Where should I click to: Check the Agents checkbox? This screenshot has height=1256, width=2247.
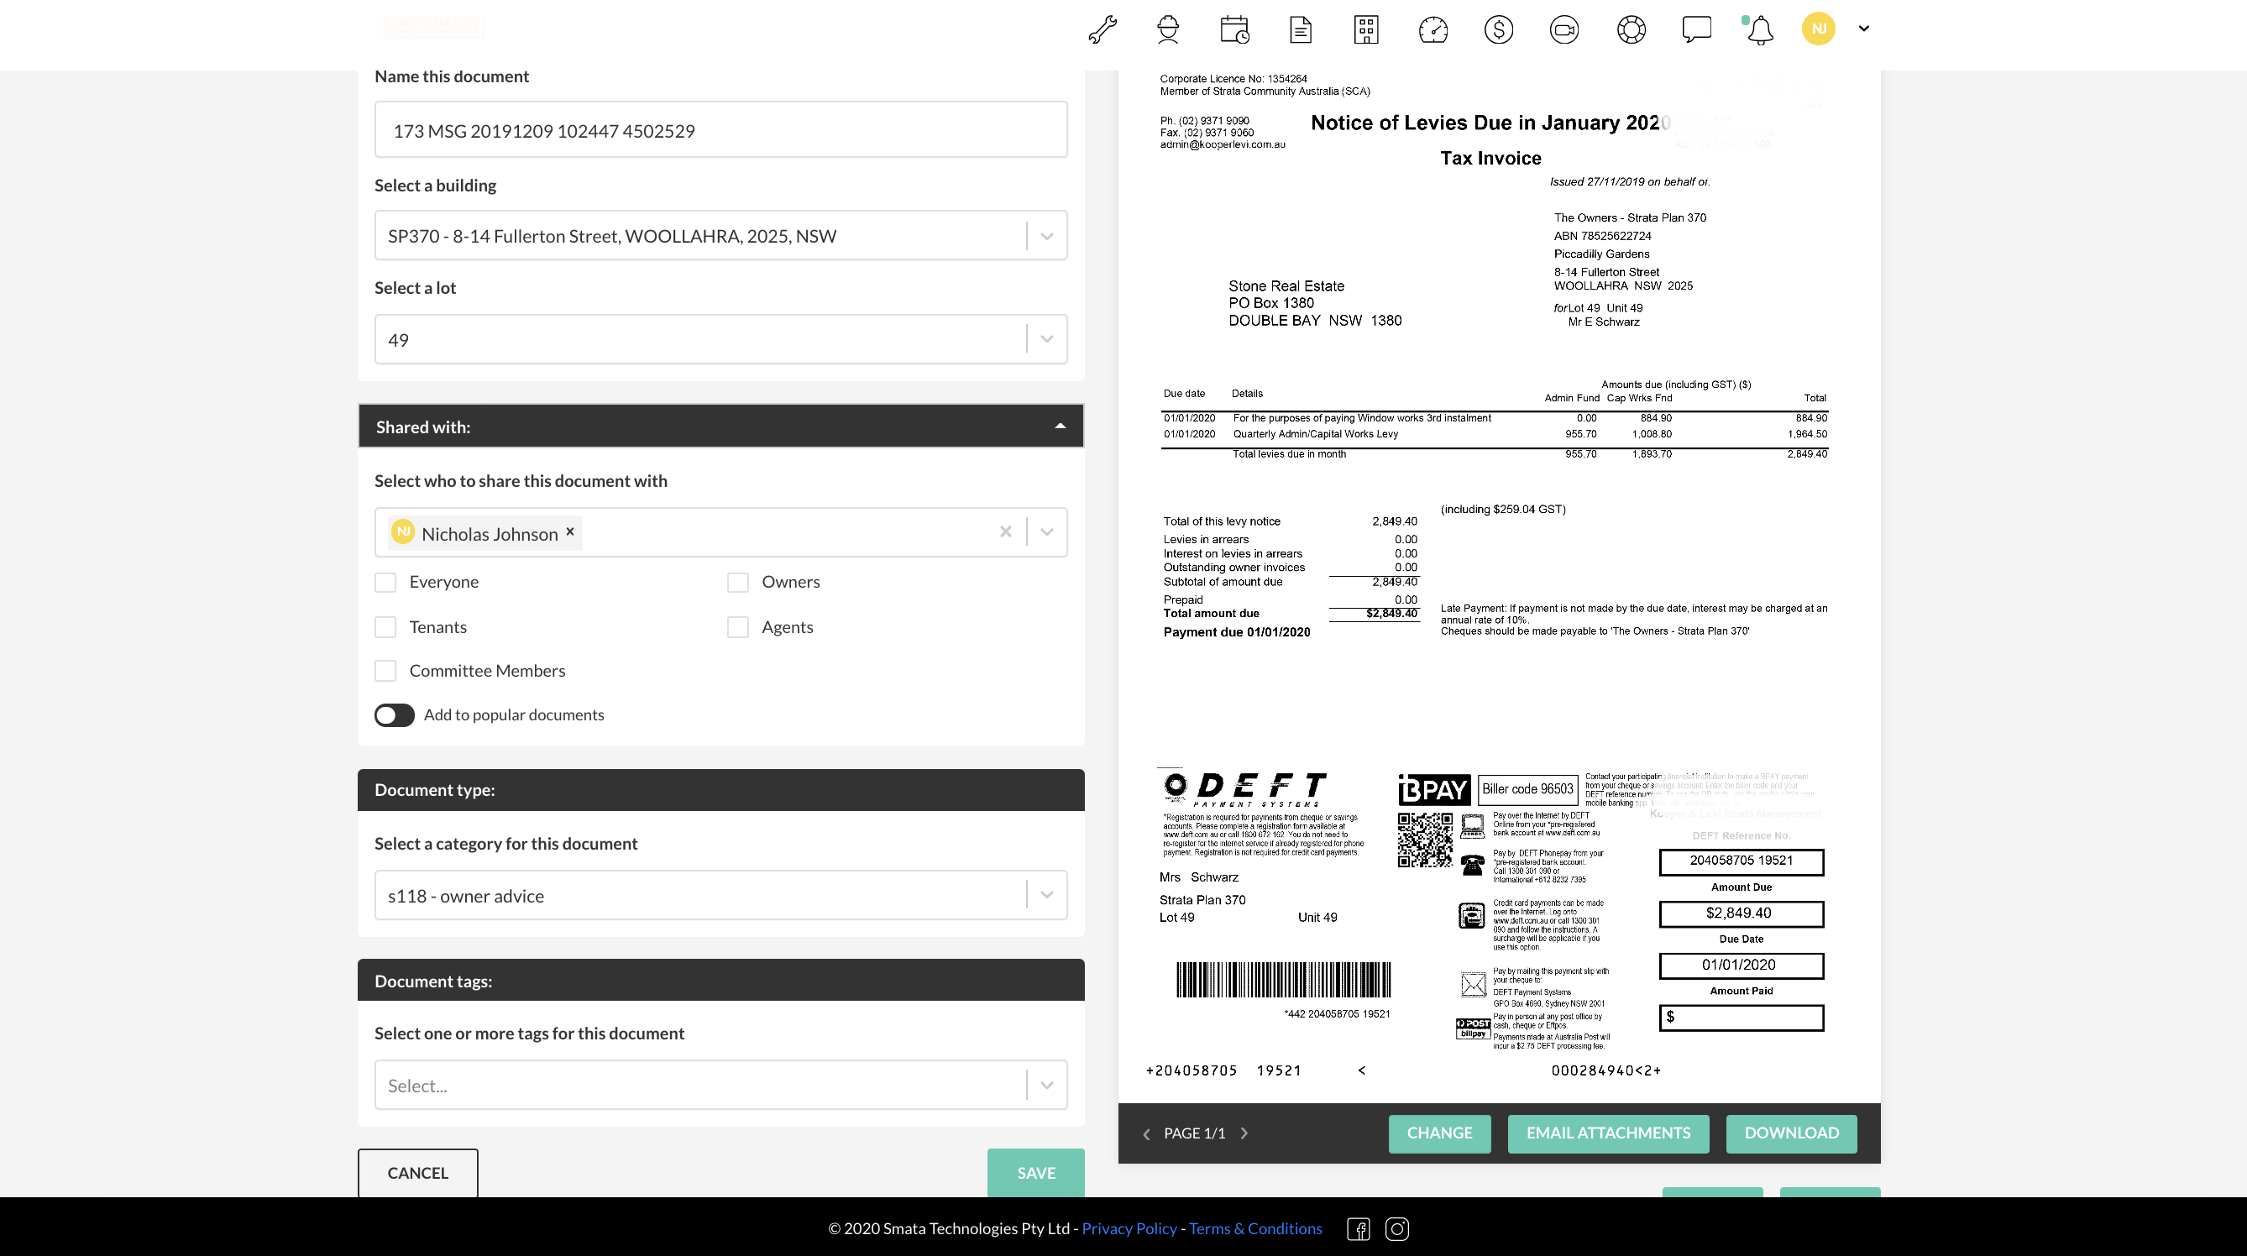pyautogui.click(x=738, y=627)
